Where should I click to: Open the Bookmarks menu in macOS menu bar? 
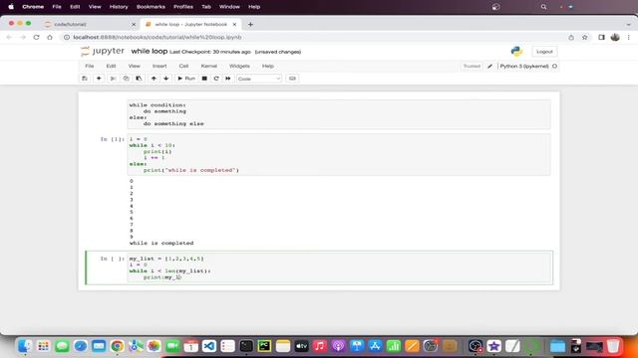pyautogui.click(x=151, y=7)
